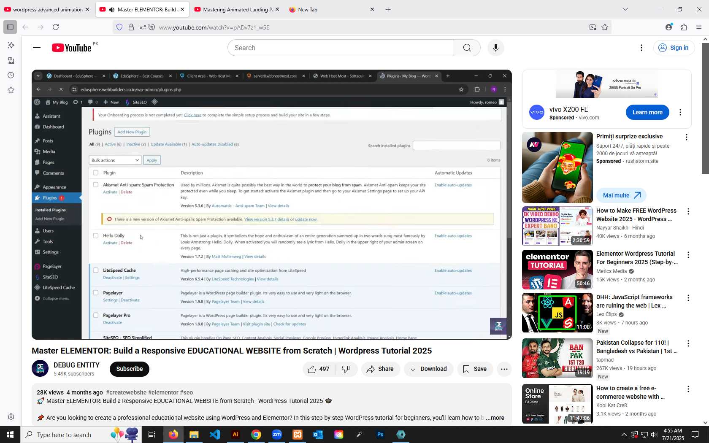Open Photoshop from the taskbar
The width and height of the screenshot is (709, 443).
pos(380,435)
